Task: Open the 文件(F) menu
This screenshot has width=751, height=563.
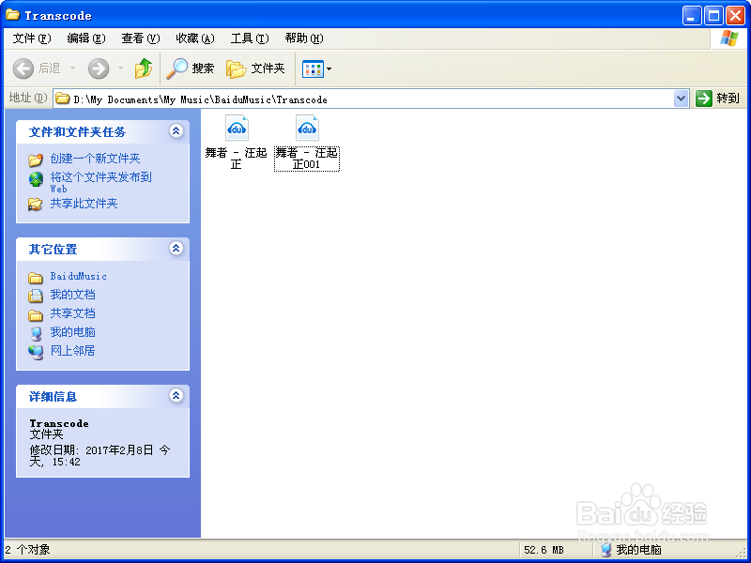Action: click(32, 38)
